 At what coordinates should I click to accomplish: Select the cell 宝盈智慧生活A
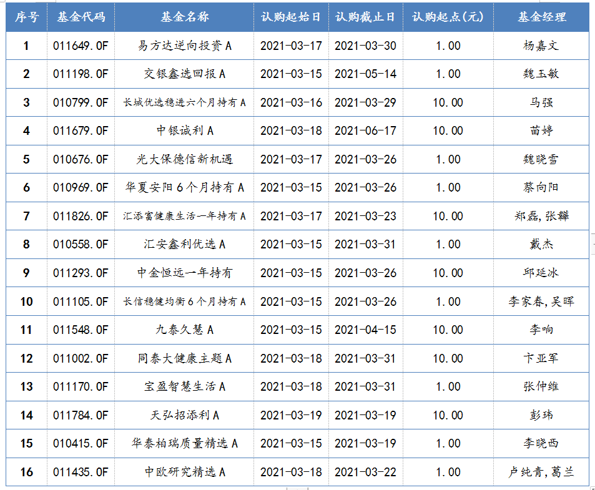click(x=184, y=387)
